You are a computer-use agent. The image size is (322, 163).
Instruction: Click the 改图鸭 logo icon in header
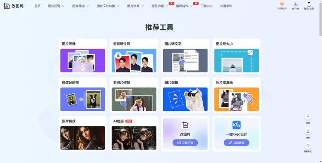6,6
